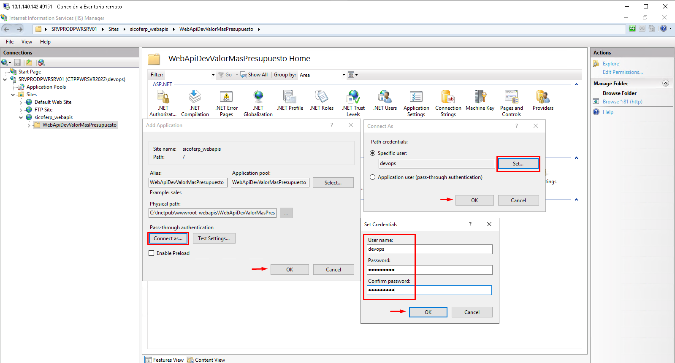Open the View menu
Viewport: 675px width, 363px height.
[27, 42]
